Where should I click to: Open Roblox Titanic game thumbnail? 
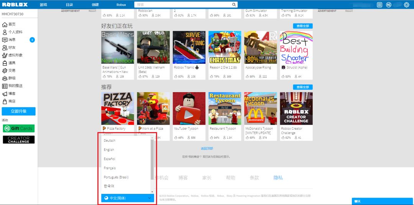click(189, 47)
